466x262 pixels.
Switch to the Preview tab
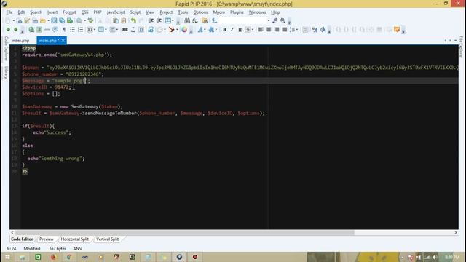coord(47,239)
